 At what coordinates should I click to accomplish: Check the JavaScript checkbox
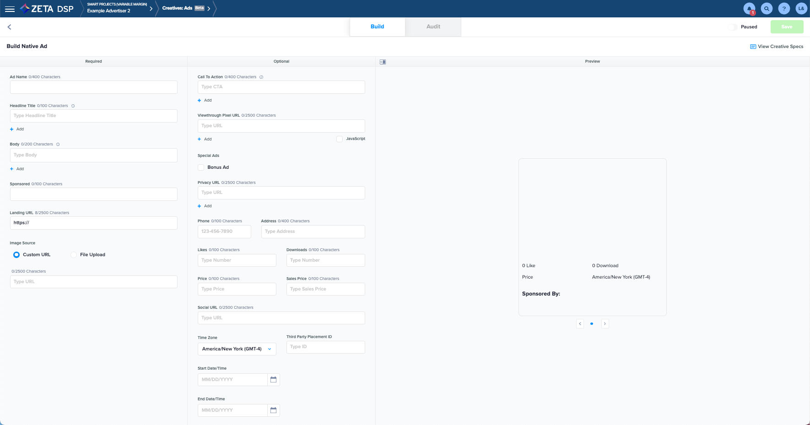click(x=340, y=139)
